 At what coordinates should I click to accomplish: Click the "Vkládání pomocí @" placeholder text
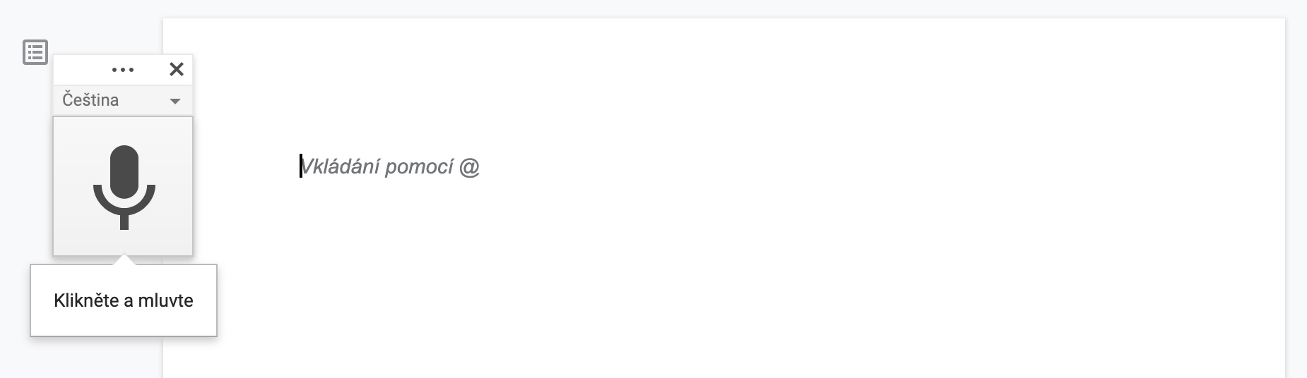pos(390,167)
